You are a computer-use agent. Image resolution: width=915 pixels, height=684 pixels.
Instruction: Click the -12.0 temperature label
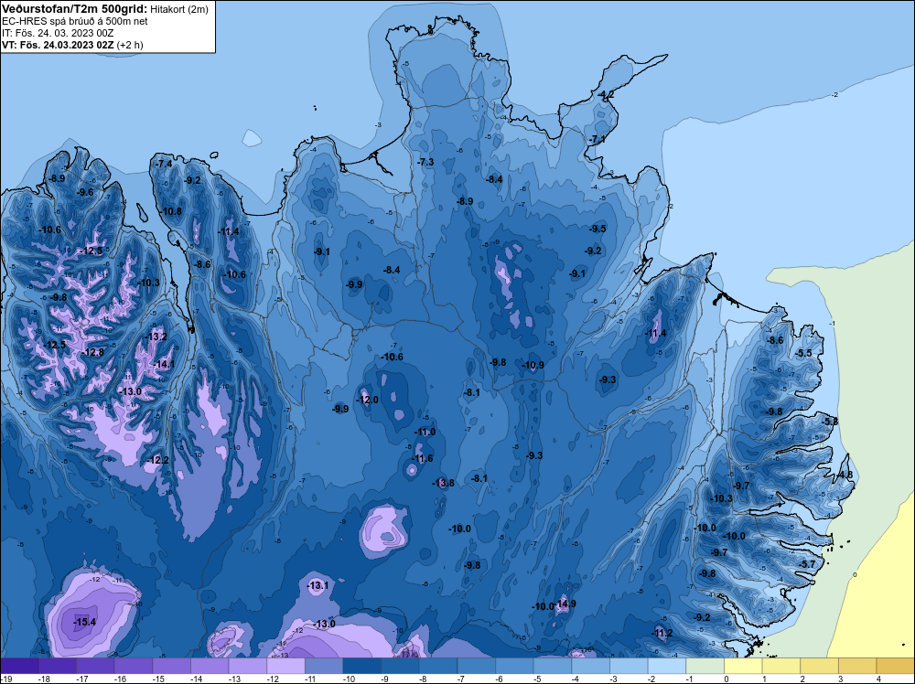[x=367, y=400]
